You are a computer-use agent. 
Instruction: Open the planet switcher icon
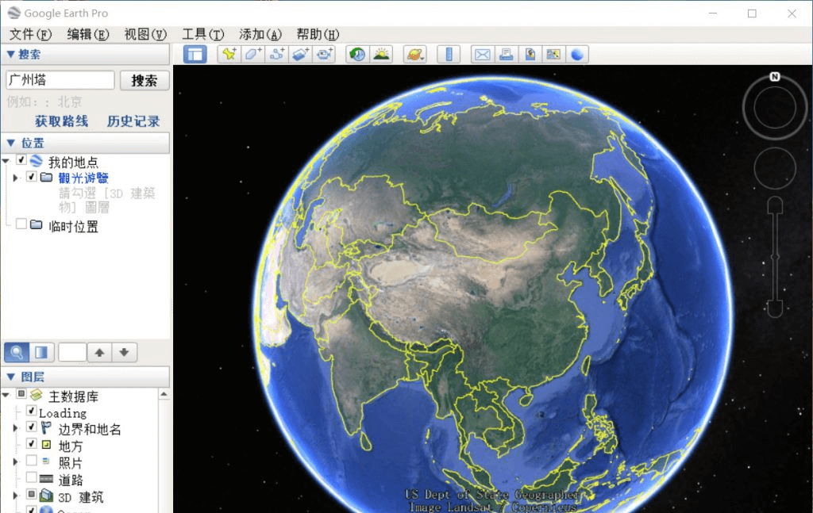[414, 54]
